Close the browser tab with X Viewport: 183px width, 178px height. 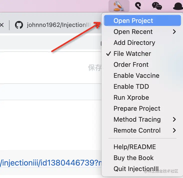tap(2, 25)
